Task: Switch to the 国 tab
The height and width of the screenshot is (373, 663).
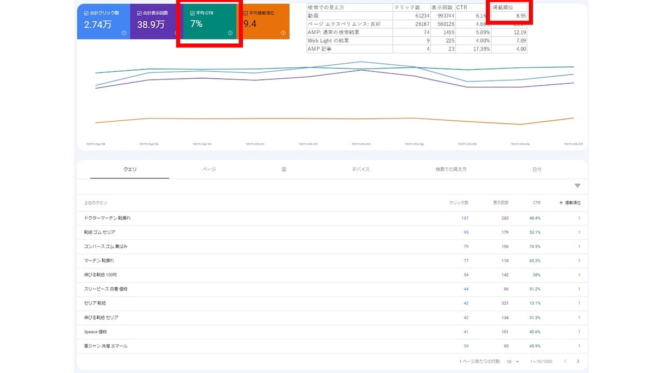Action: (x=284, y=170)
